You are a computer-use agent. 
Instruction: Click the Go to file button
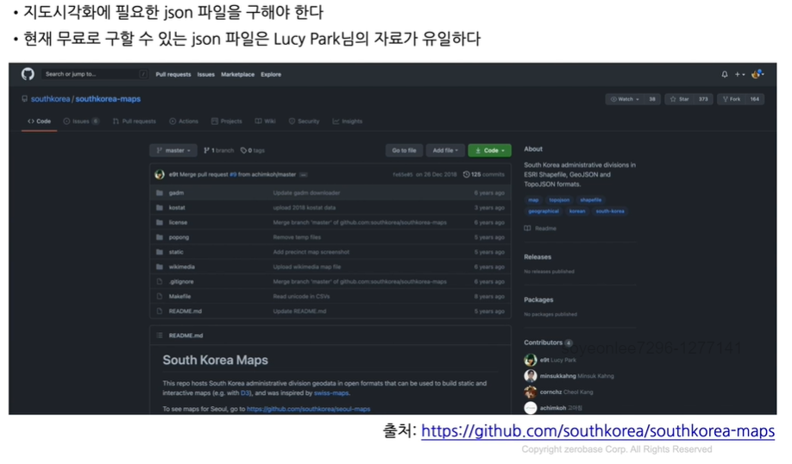[404, 150]
